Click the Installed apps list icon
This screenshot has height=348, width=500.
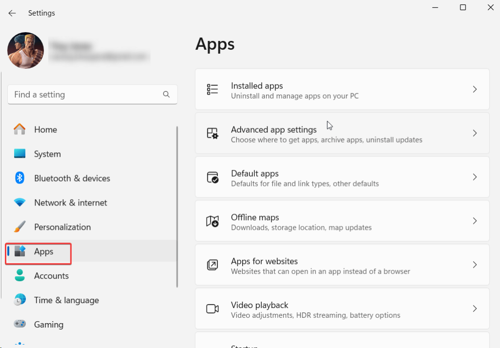[212, 89]
